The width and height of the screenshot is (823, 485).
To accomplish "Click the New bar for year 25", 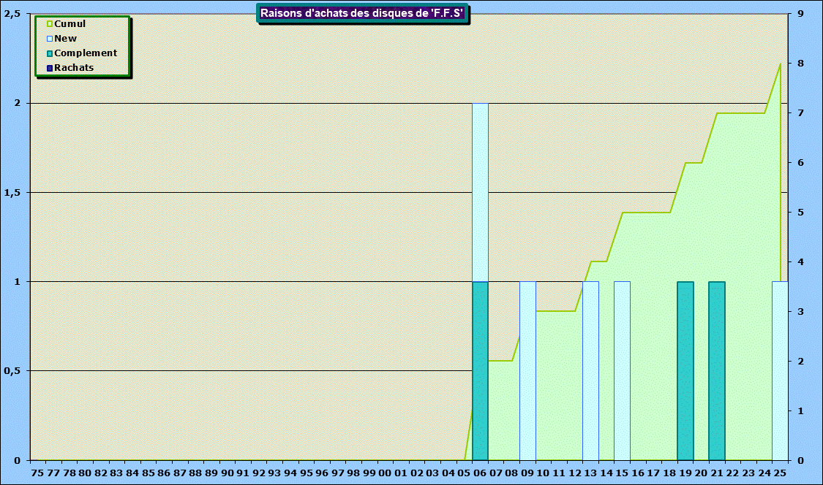I will (x=780, y=371).
